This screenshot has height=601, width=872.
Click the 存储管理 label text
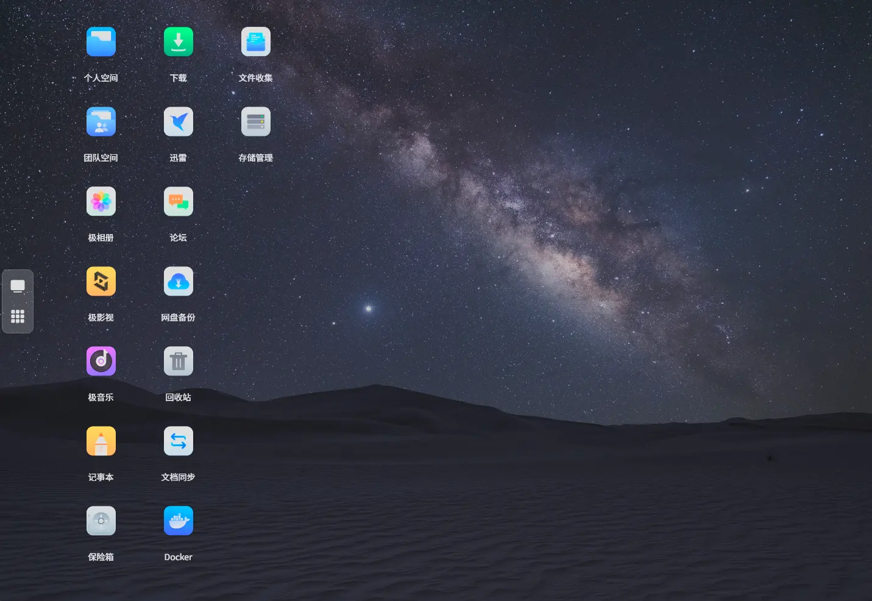point(256,158)
